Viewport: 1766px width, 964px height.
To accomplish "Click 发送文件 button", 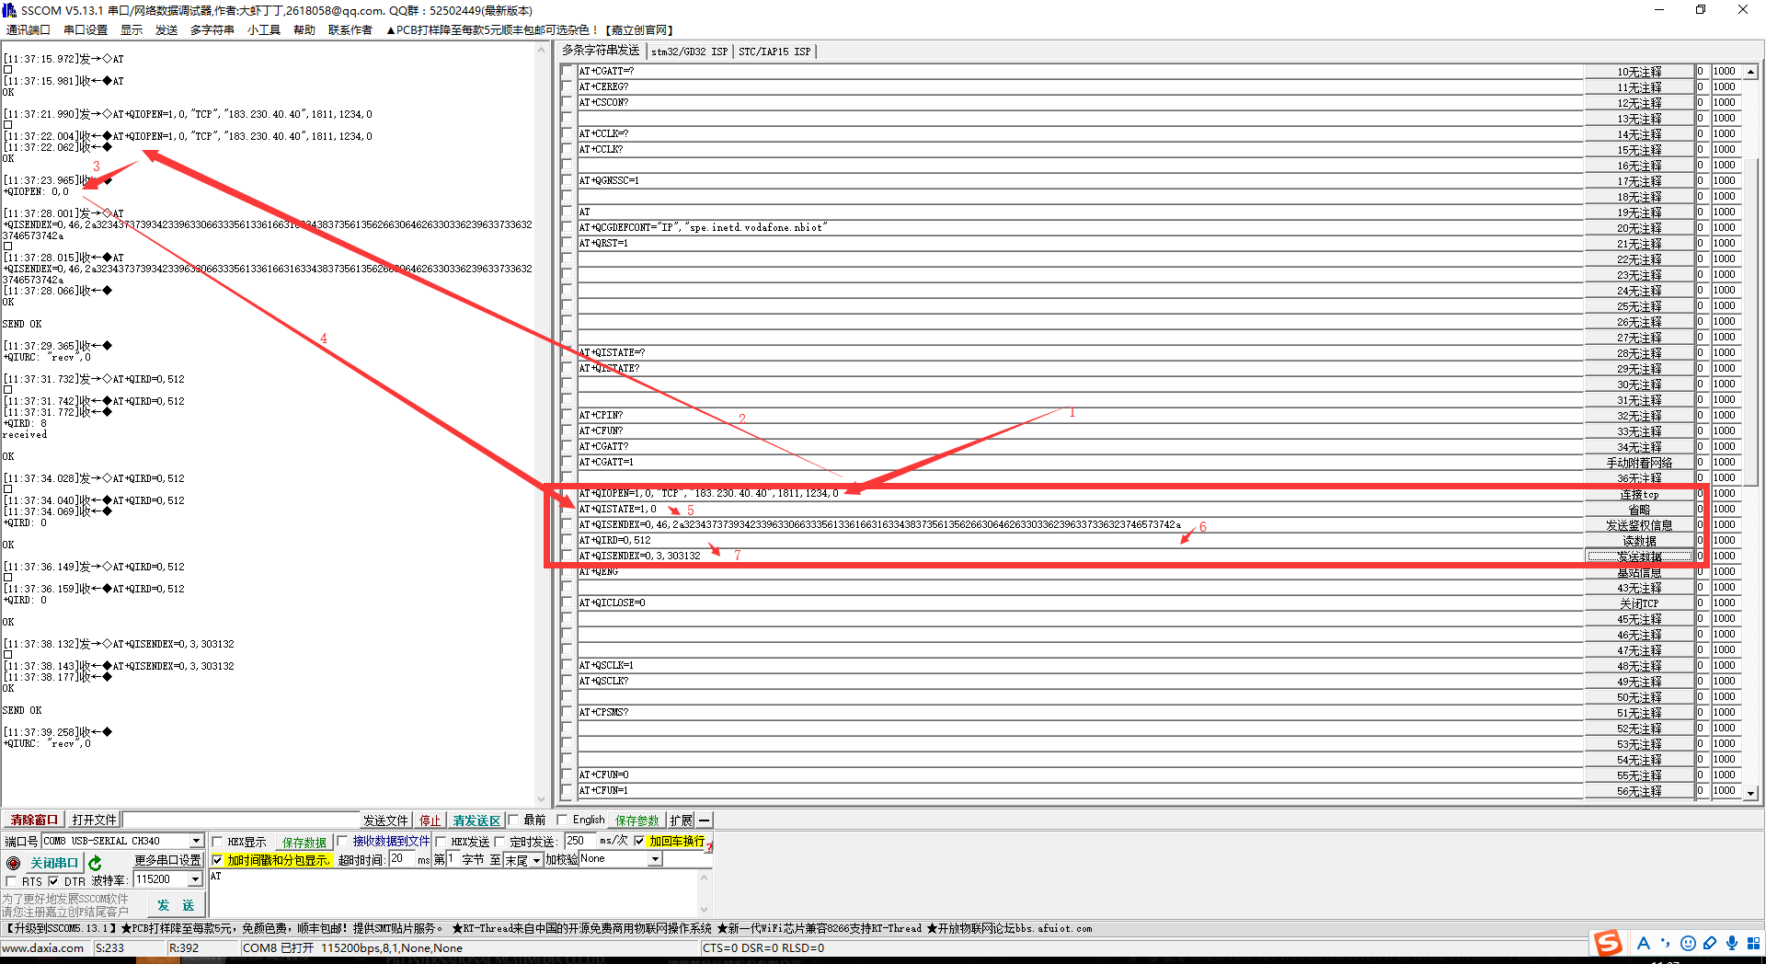I will pyautogui.click(x=385, y=821).
